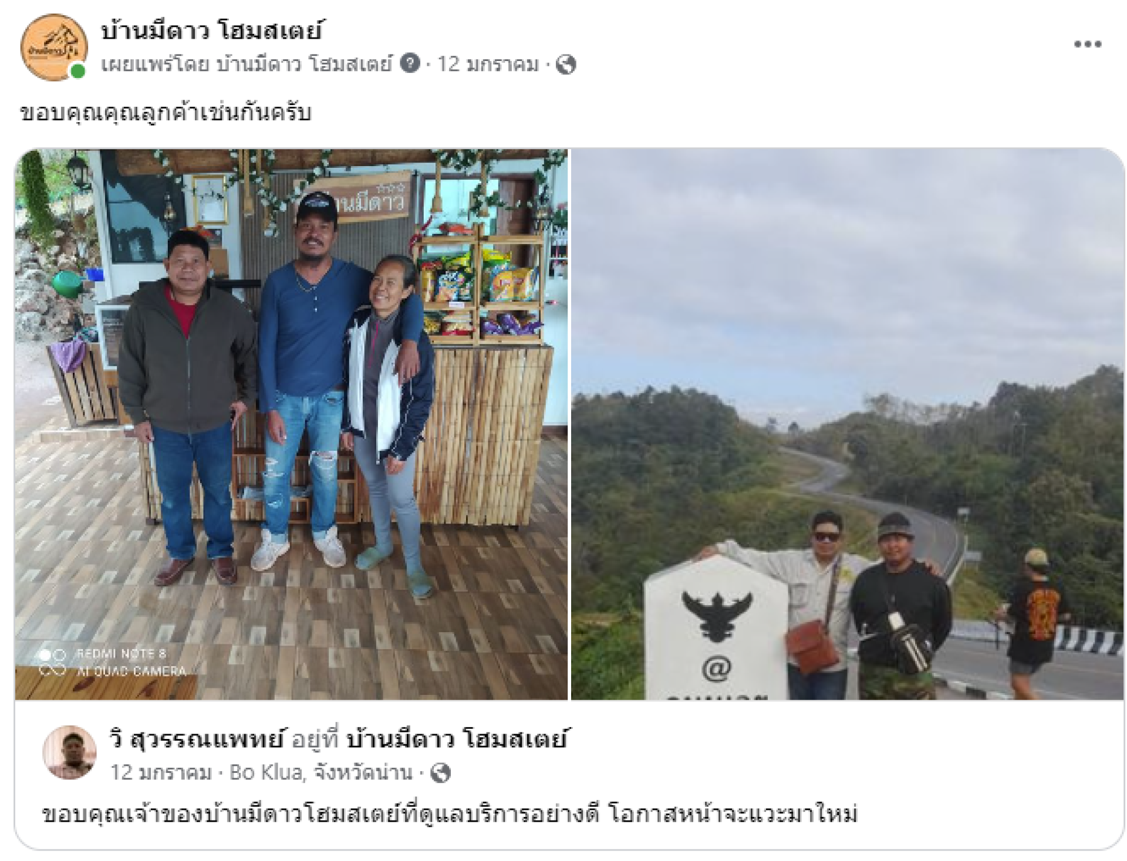Click วิ สุวรรณแพทย์ small profile avatar
Viewport: 1127px width, 861px height.
[69, 753]
